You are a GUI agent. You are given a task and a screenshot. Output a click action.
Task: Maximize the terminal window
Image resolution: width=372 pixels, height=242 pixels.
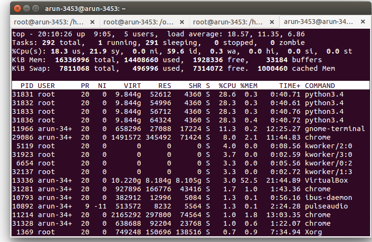tap(35, 9)
